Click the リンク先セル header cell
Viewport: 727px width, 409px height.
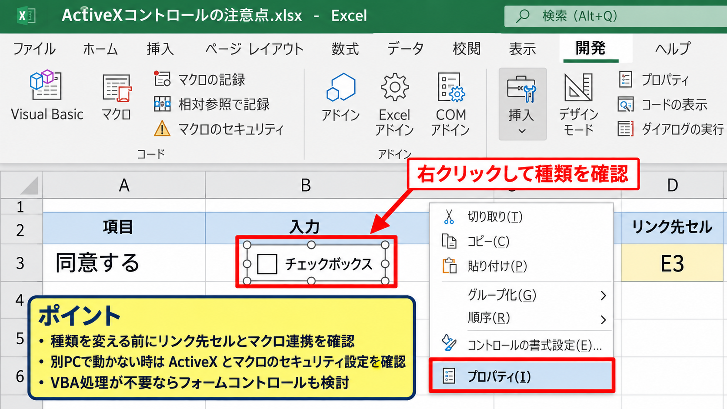(x=672, y=227)
